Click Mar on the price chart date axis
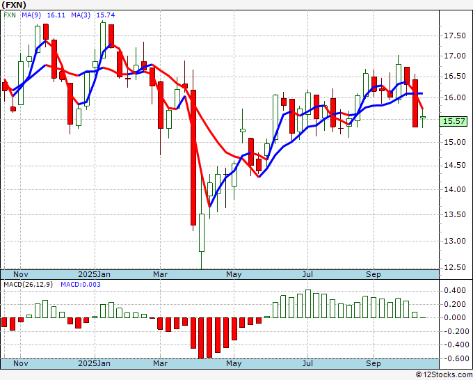This screenshot has width=473, height=380. click(160, 274)
